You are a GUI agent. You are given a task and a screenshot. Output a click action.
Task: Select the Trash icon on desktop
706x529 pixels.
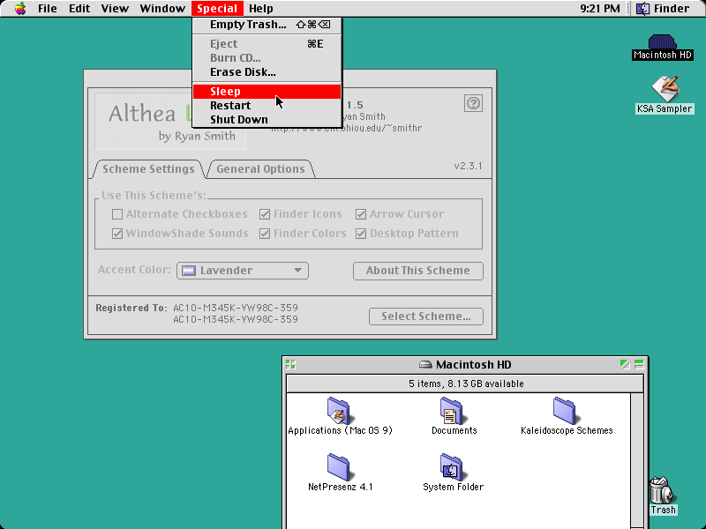661,490
